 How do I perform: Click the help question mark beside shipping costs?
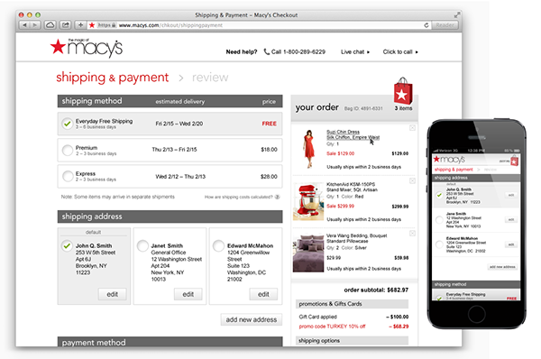(277, 197)
